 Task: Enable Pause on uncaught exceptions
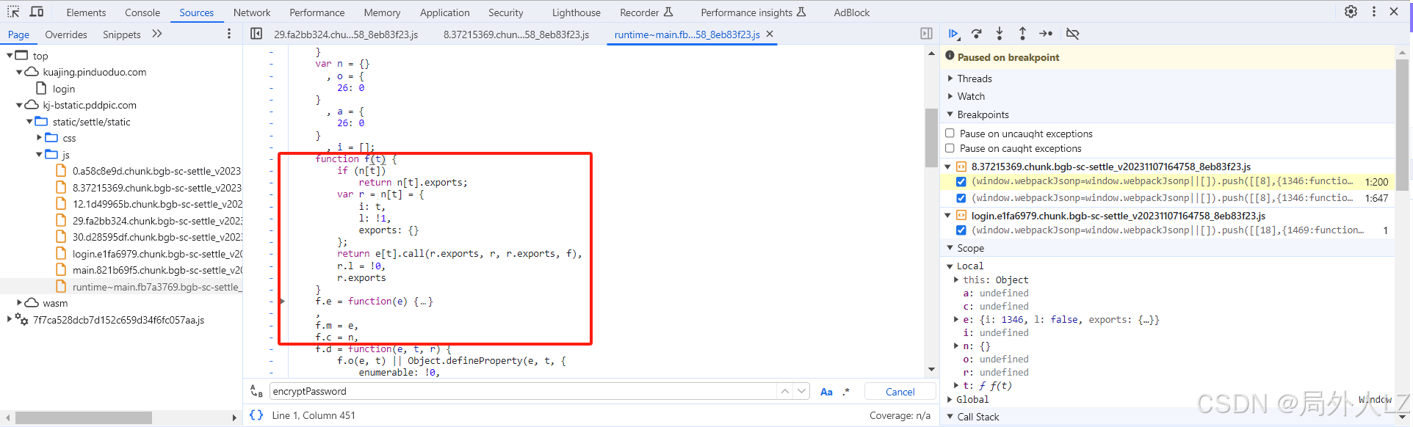click(x=950, y=134)
